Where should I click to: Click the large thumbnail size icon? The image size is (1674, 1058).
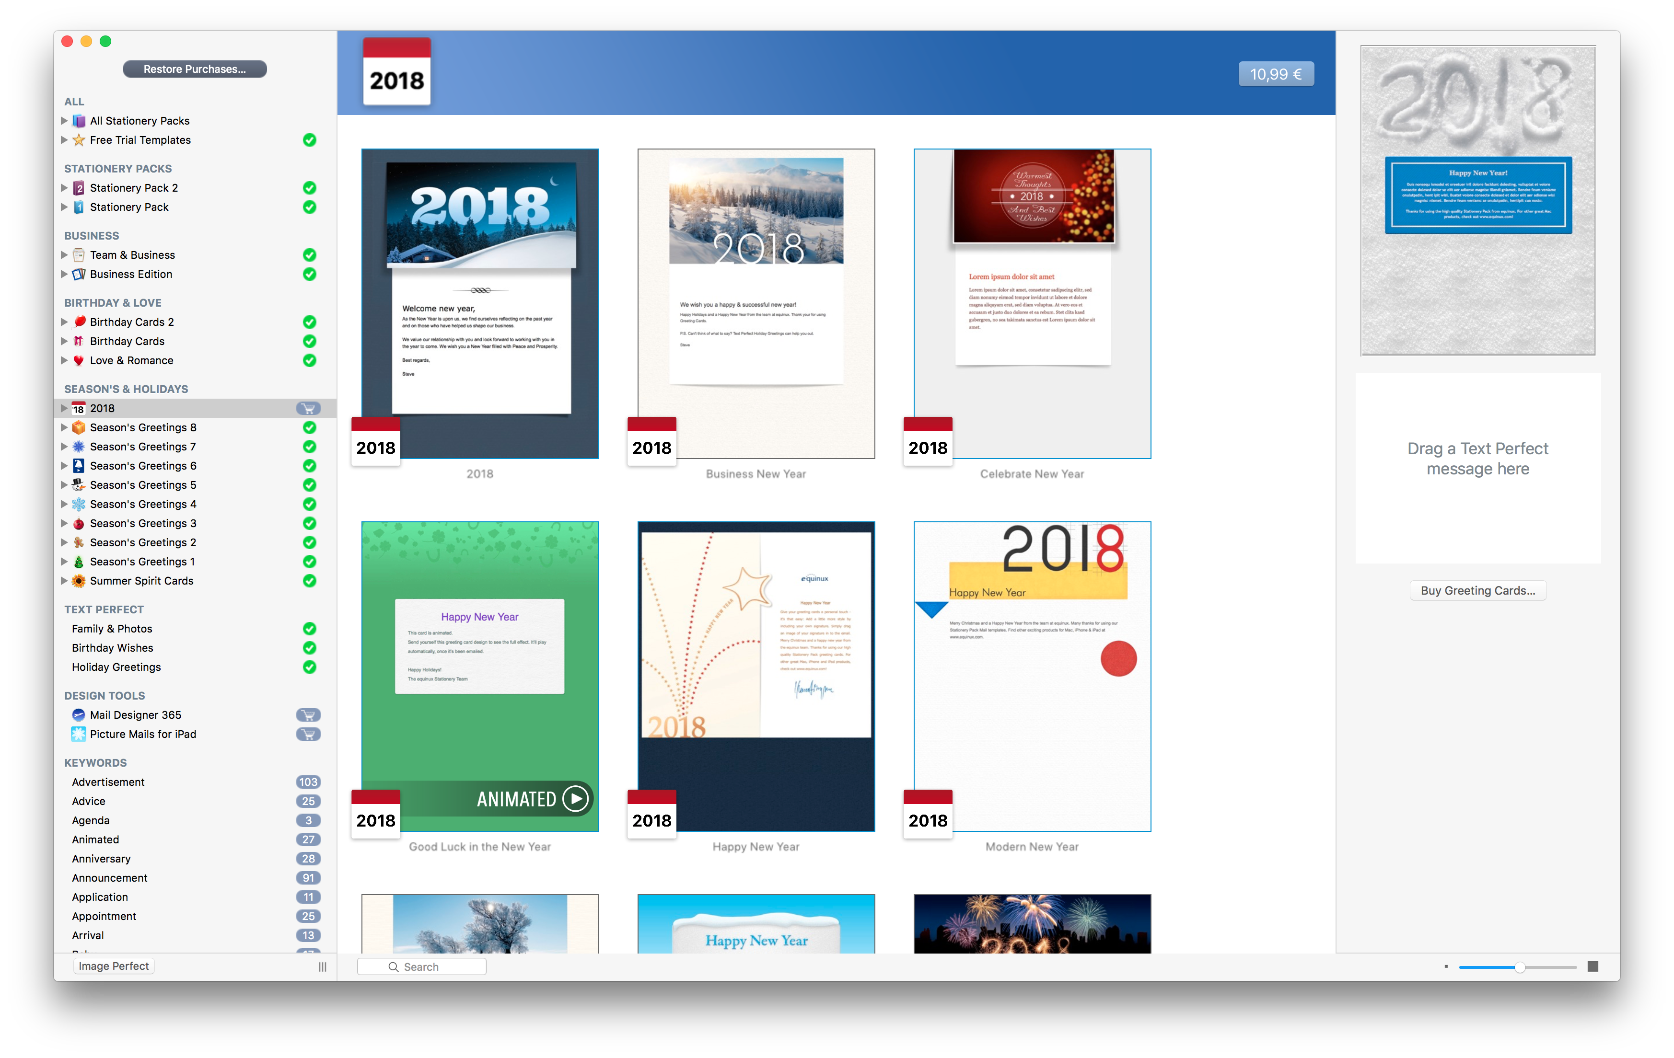click(1593, 966)
